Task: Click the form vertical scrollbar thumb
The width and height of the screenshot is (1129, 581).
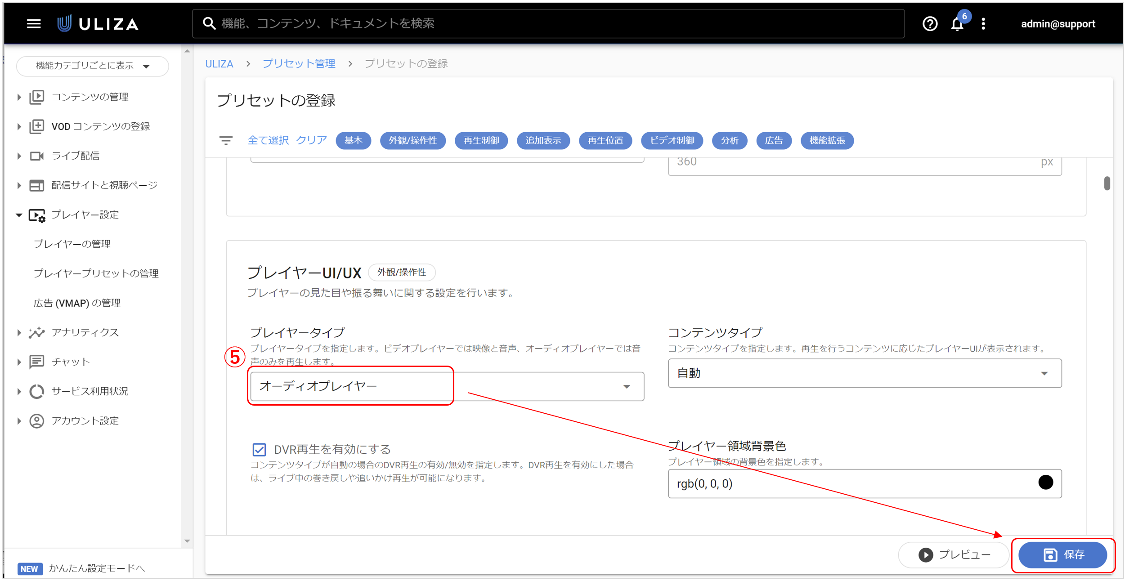Action: click(x=1107, y=183)
